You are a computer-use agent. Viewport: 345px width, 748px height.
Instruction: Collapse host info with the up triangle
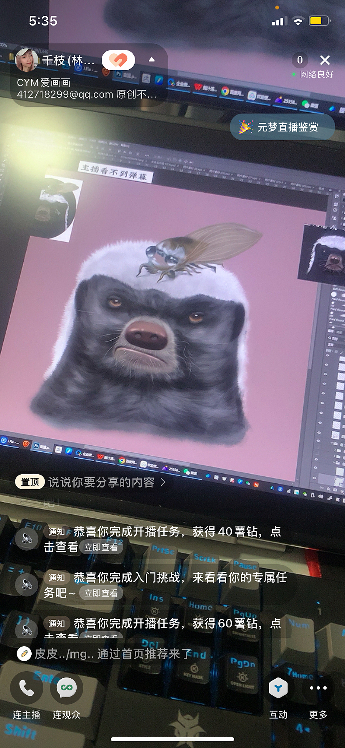pyautogui.click(x=152, y=60)
